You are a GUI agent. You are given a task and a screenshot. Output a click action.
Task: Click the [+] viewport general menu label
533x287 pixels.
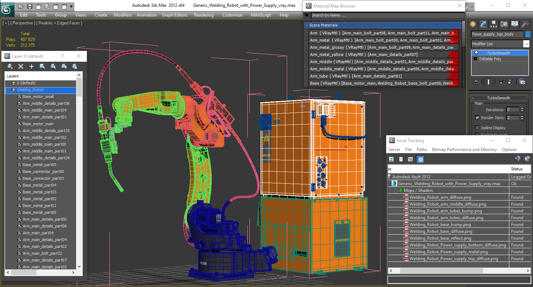[6, 23]
